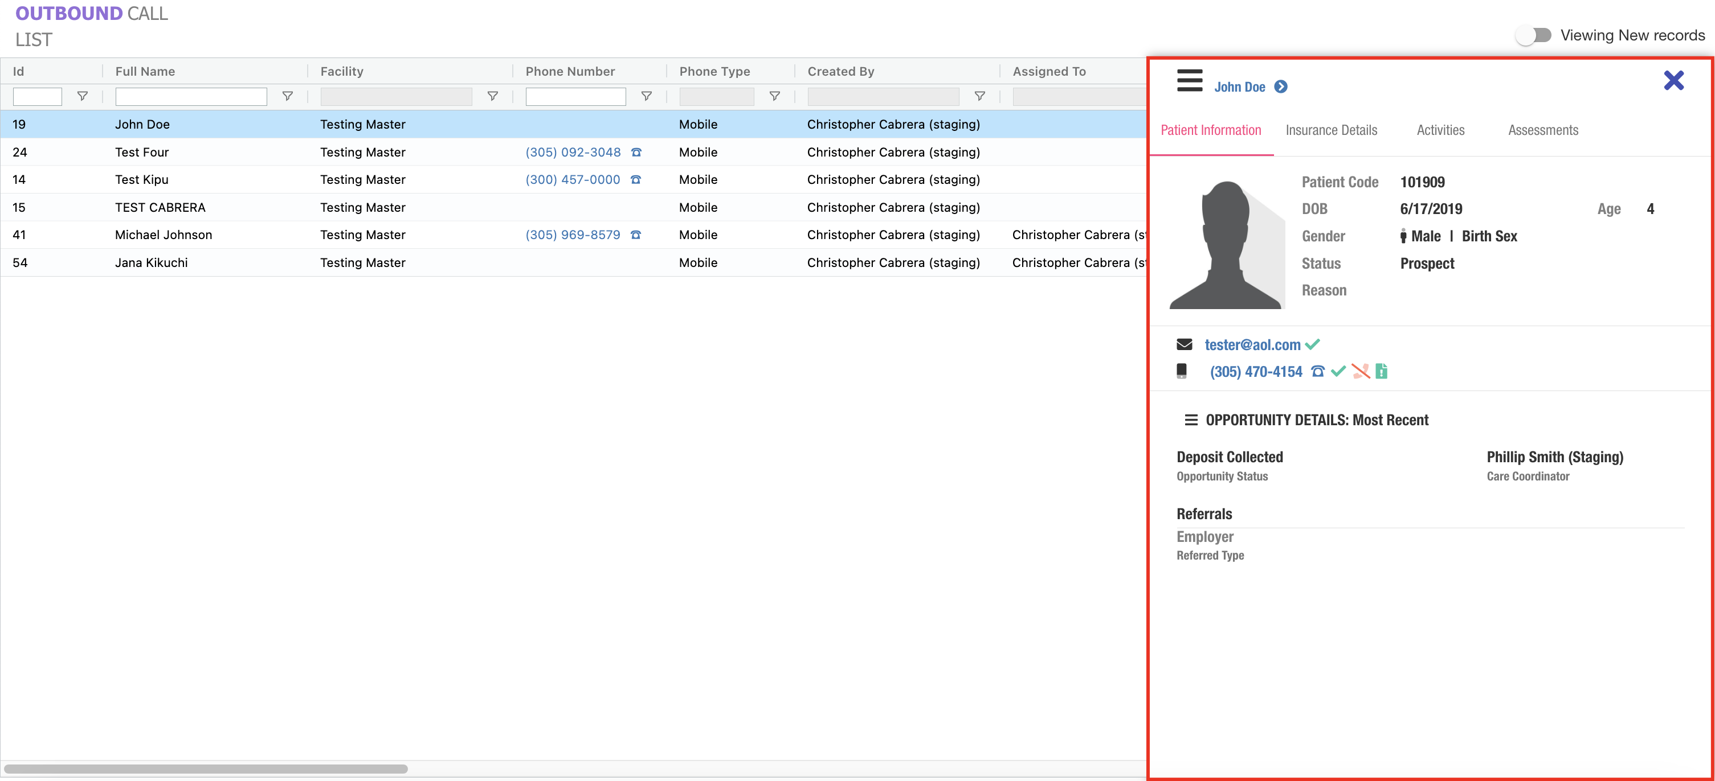Click green document alert icon beside phone
Screen dimensions: 1715x781
tap(1382, 371)
